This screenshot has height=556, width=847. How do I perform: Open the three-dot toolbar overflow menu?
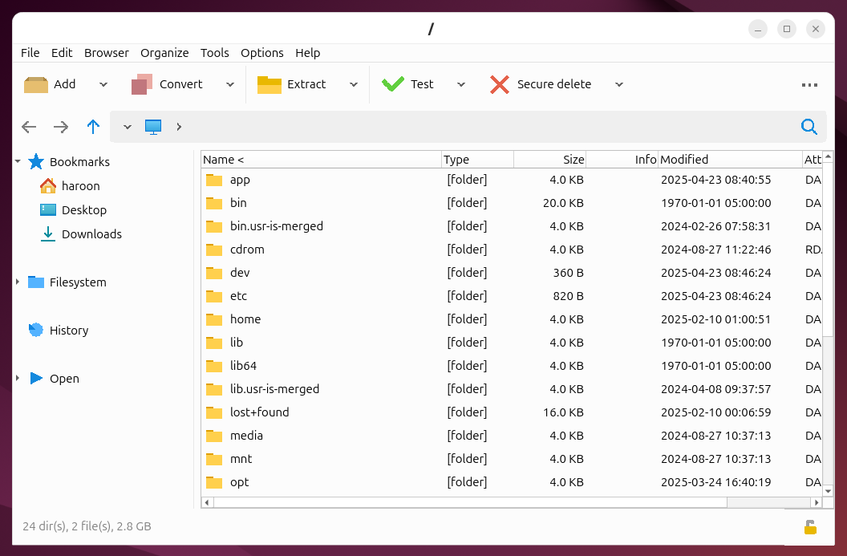tap(809, 85)
